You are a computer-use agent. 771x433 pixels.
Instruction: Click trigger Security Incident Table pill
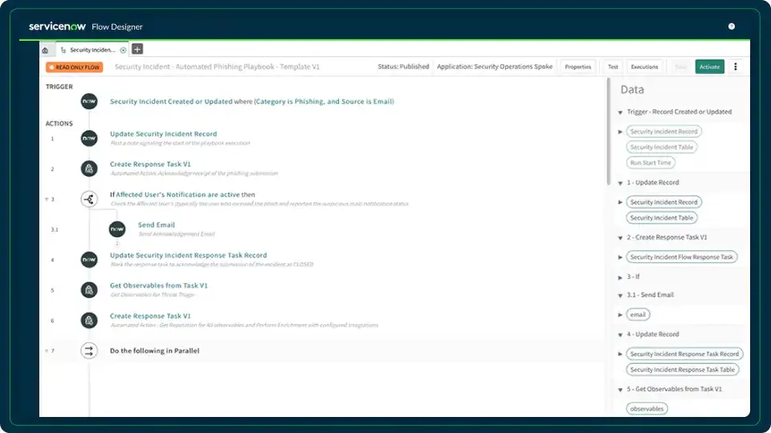pos(661,148)
